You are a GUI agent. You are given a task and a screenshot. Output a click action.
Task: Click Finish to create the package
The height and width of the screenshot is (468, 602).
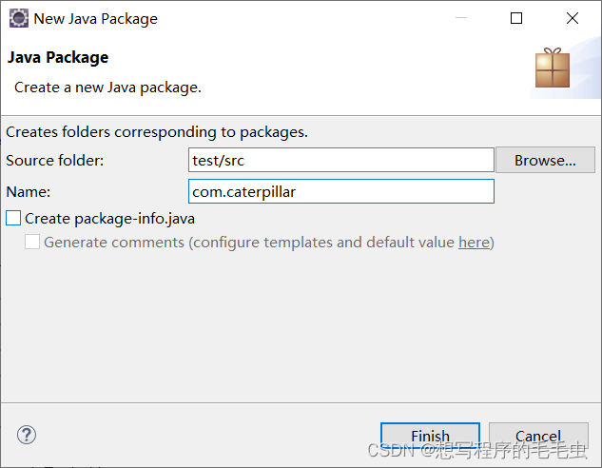click(x=430, y=437)
